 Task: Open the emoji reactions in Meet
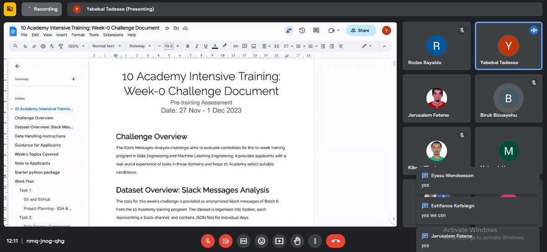tap(261, 241)
